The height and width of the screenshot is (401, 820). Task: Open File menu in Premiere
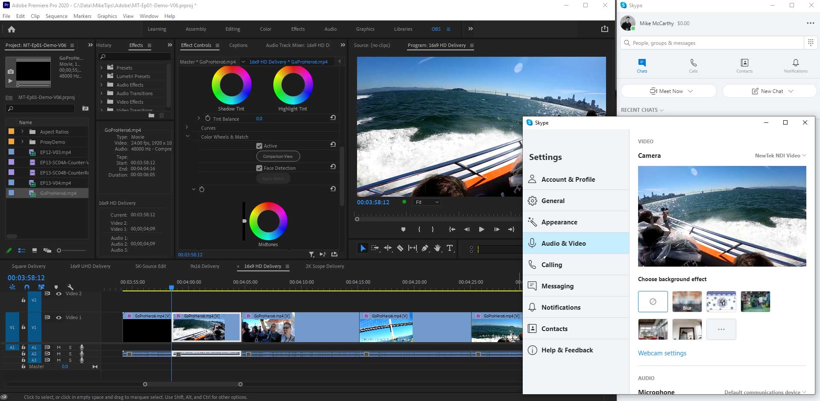tap(6, 16)
